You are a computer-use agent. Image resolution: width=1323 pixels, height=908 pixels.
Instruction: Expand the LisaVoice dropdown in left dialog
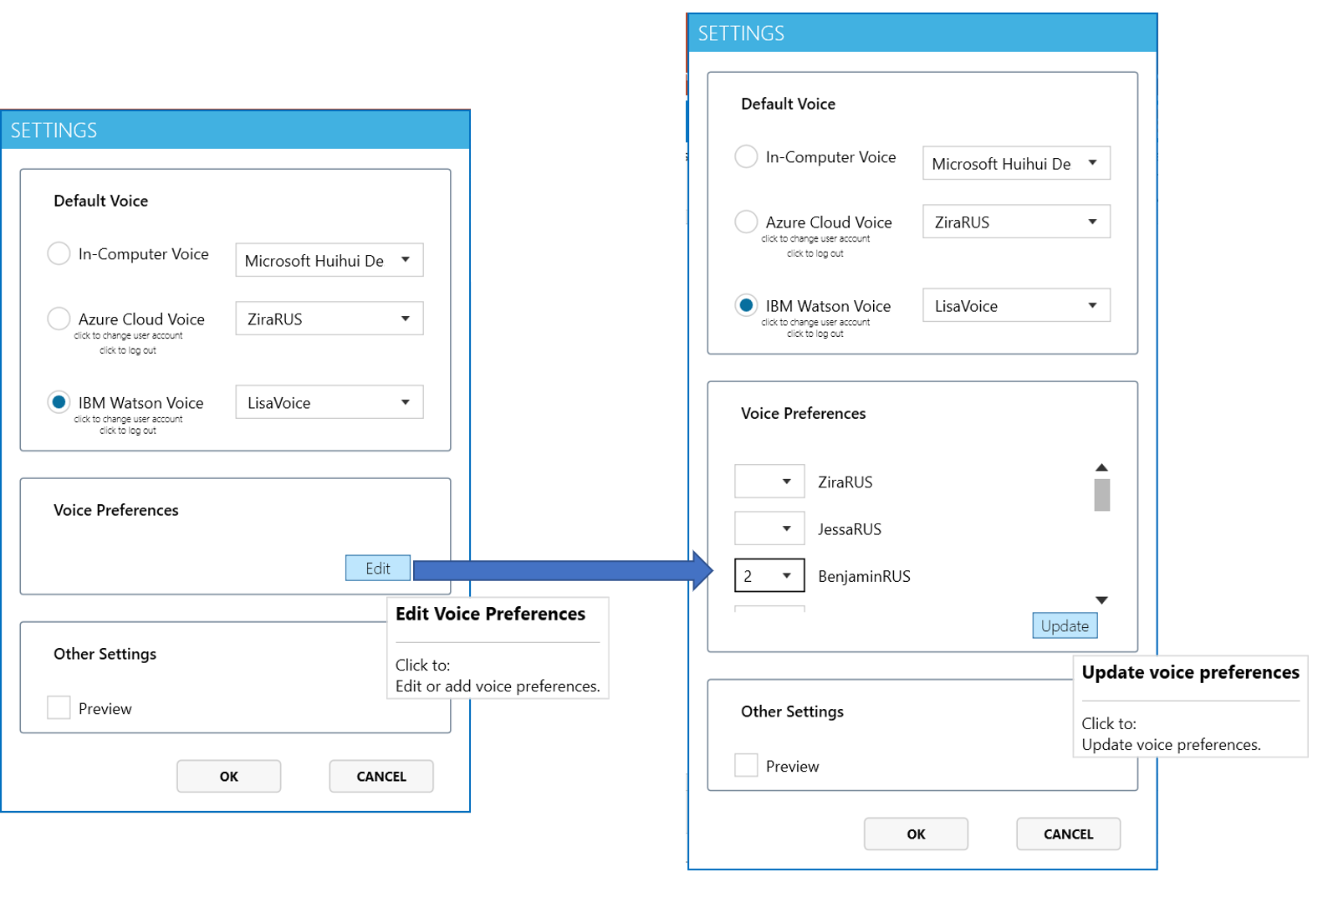click(329, 403)
